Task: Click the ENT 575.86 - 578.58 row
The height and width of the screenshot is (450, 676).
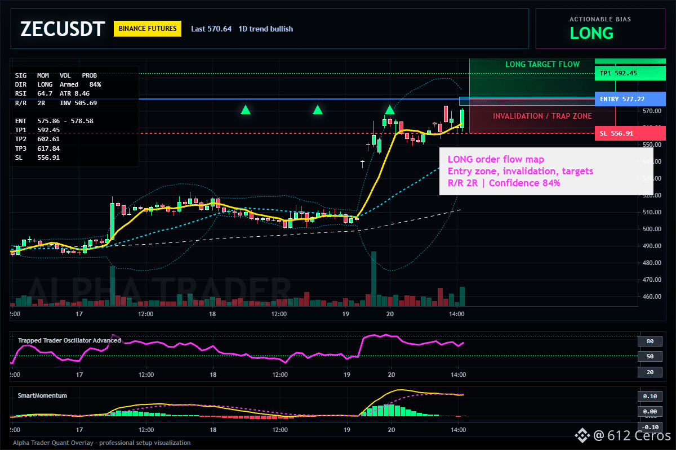Action: point(54,120)
